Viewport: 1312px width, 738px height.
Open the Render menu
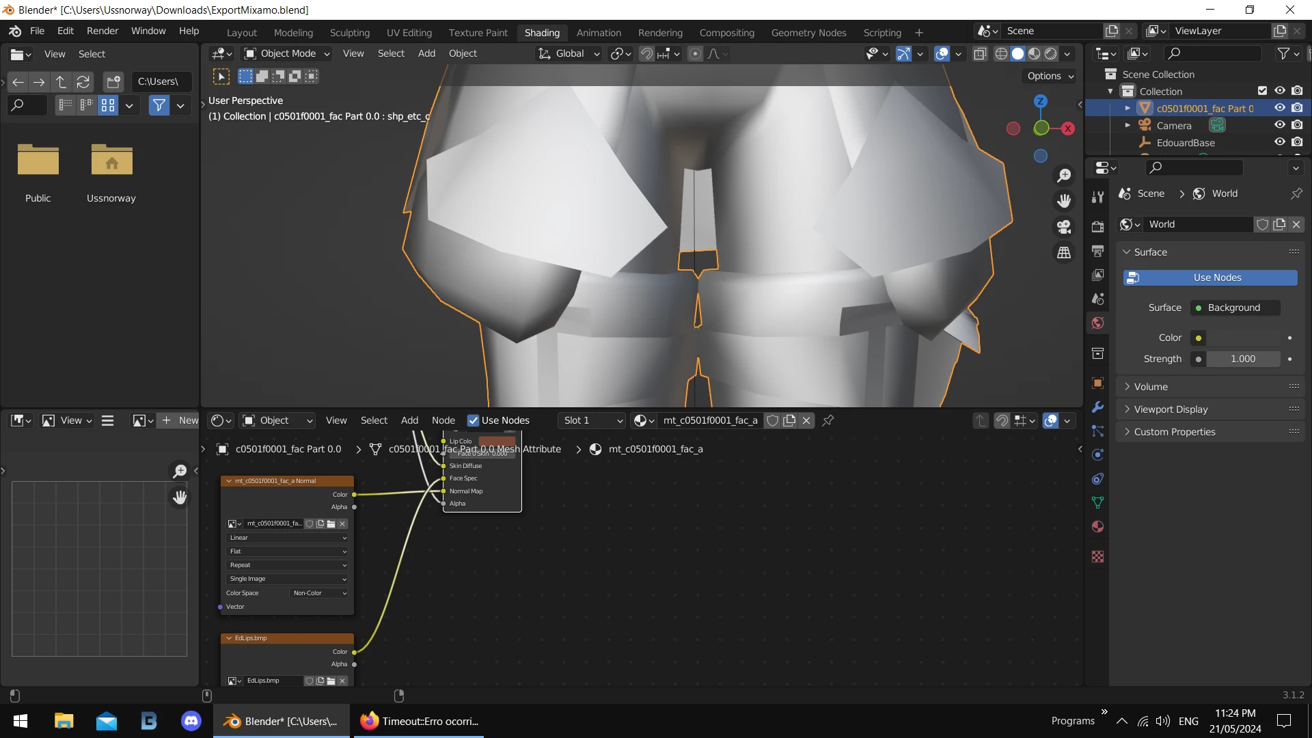click(x=102, y=31)
